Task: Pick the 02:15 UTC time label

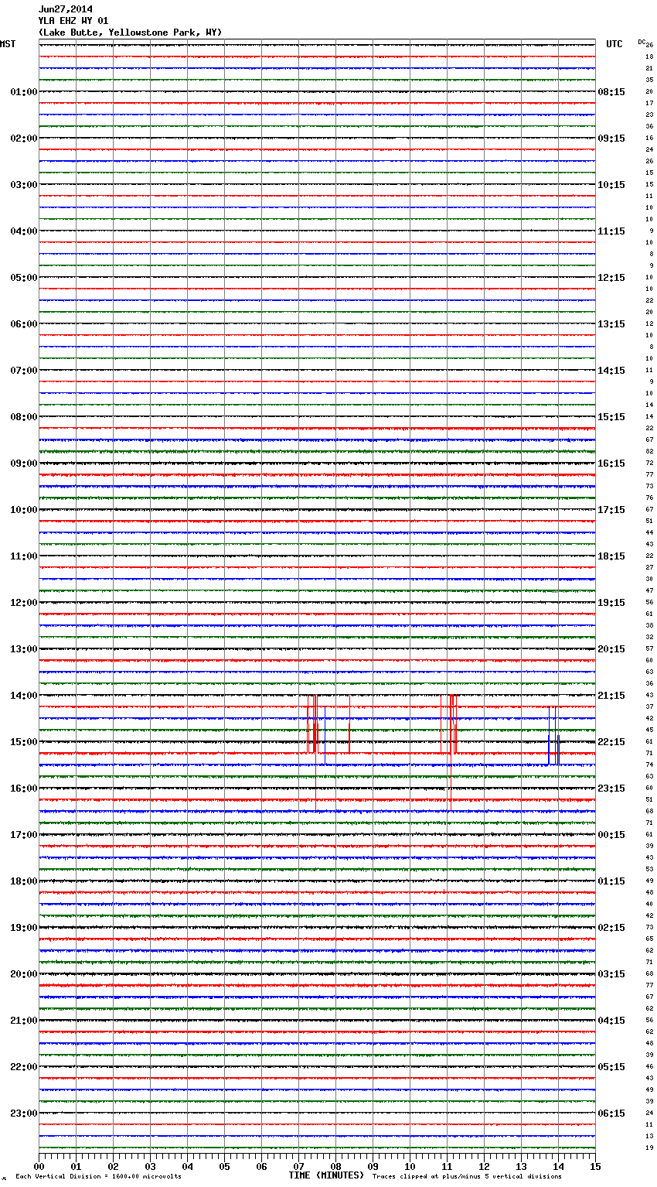Action: click(611, 928)
